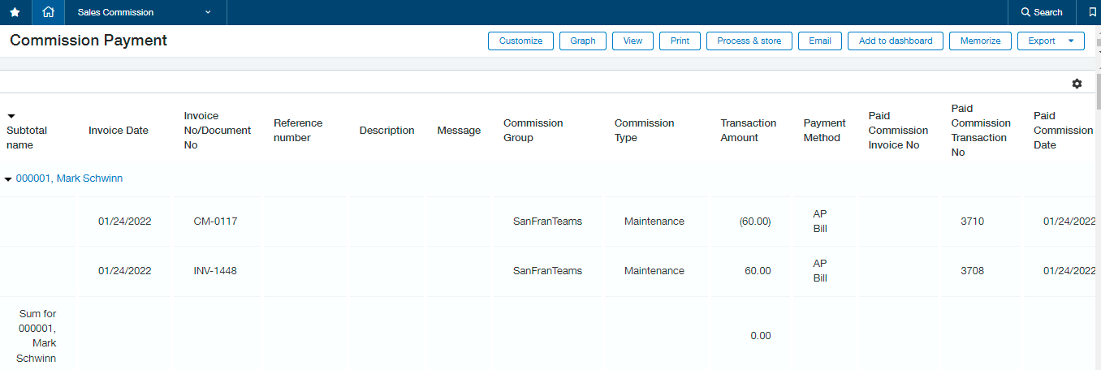Click Invoice No/Document No column header

pyautogui.click(x=218, y=131)
